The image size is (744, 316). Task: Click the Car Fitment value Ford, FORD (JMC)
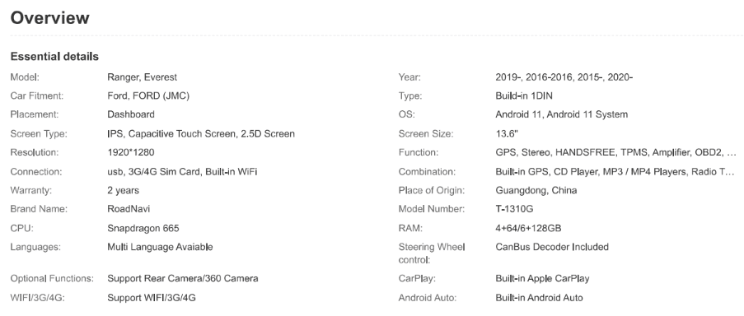click(x=148, y=95)
